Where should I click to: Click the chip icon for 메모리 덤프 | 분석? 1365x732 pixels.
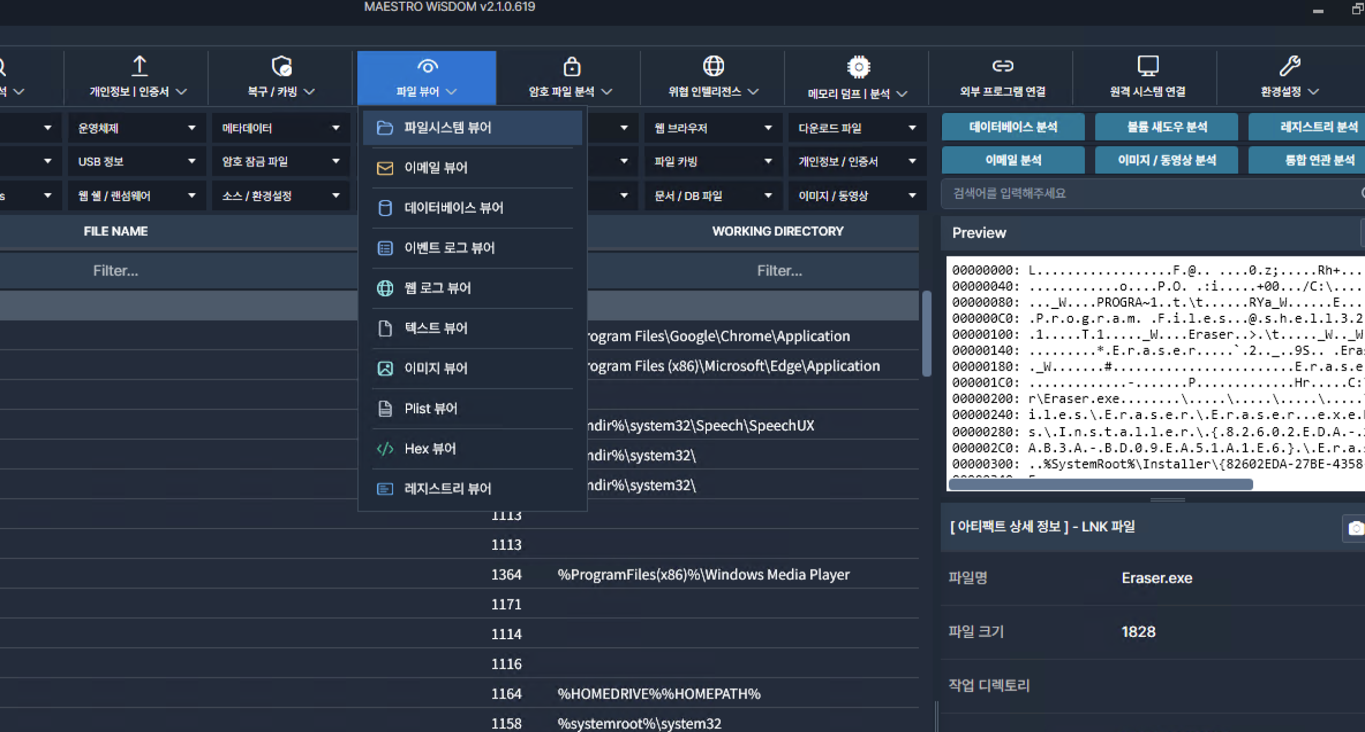point(859,67)
